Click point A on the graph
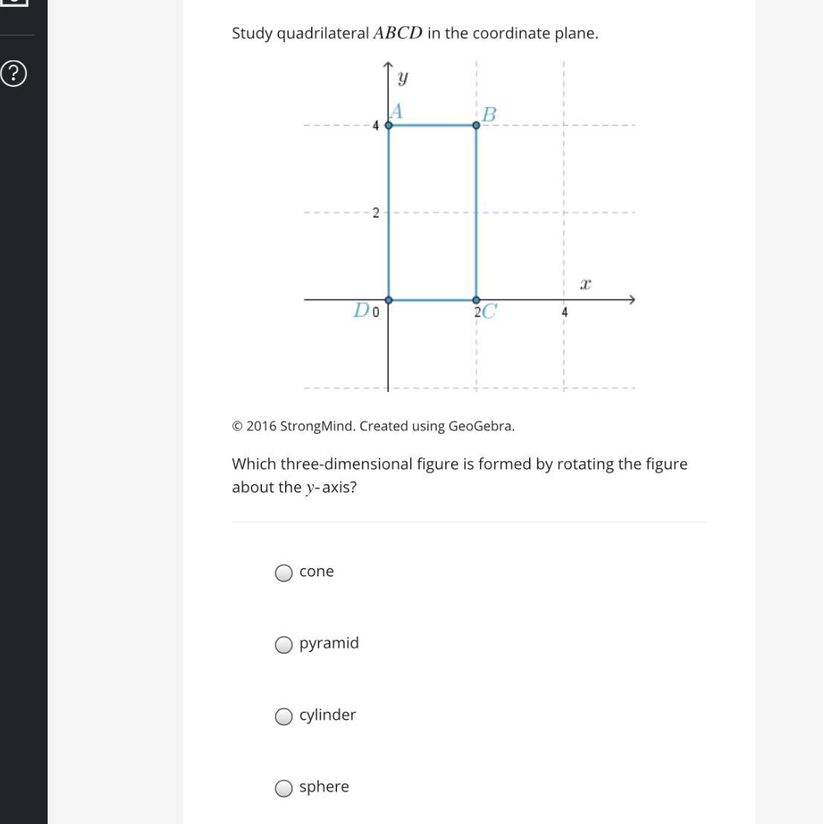This screenshot has width=823, height=824. click(x=388, y=125)
